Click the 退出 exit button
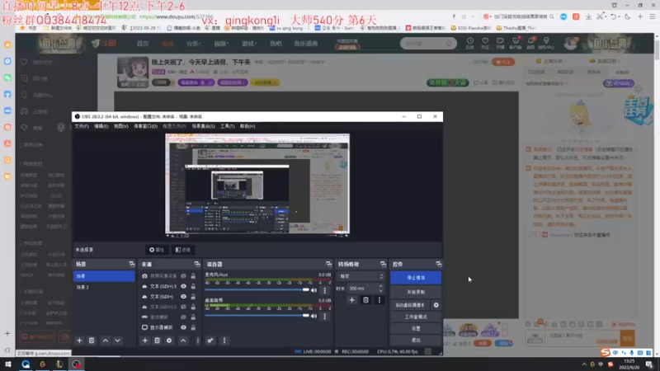 (x=416, y=340)
